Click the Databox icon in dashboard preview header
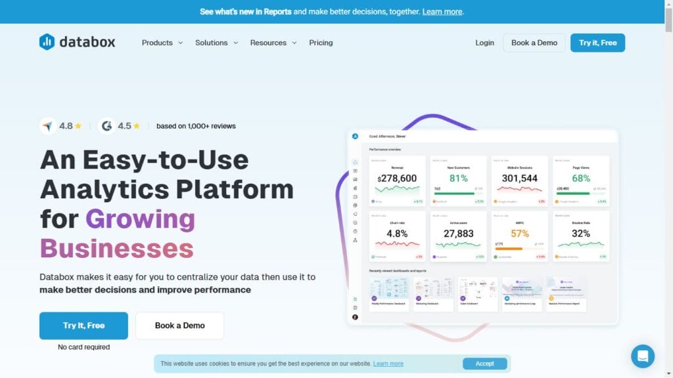 [x=355, y=136]
